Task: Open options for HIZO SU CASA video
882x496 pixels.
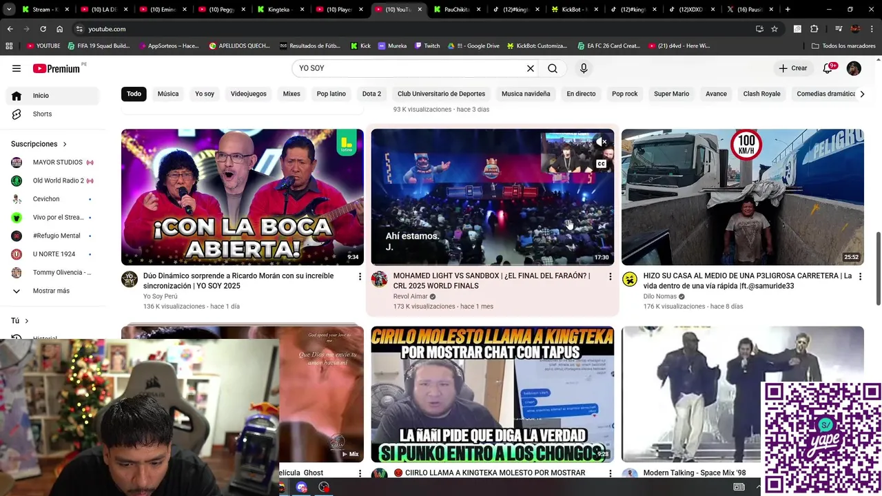Action: click(x=859, y=276)
